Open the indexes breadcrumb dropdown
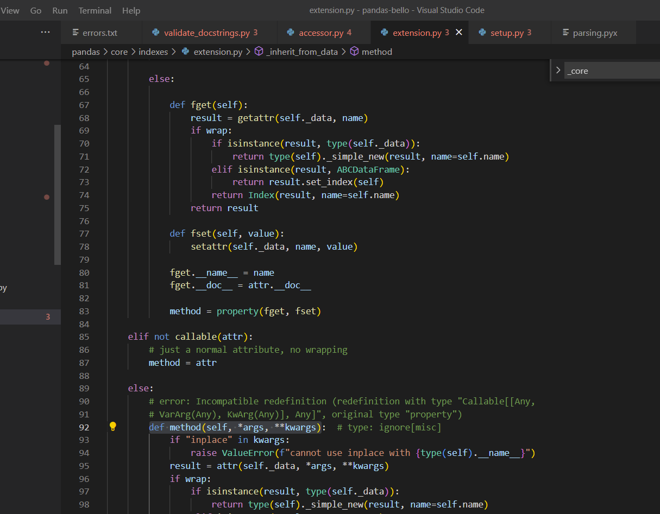660x514 pixels. tap(154, 52)
